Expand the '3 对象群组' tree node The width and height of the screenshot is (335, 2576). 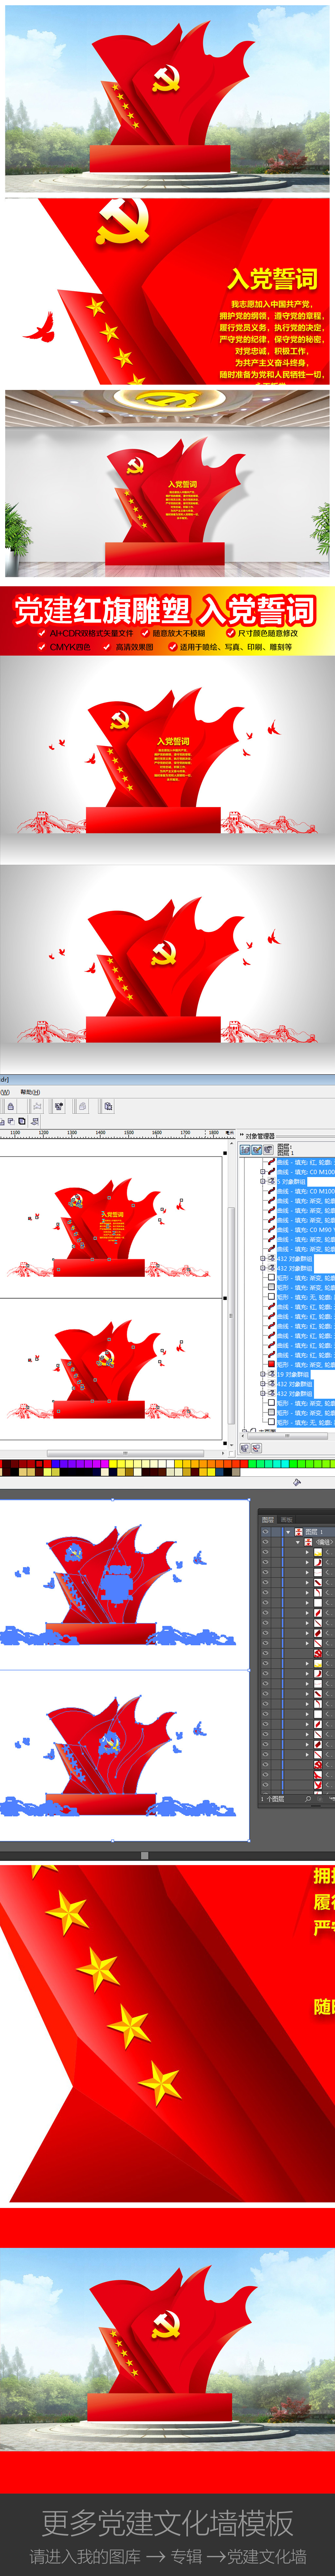[263, 1181]
